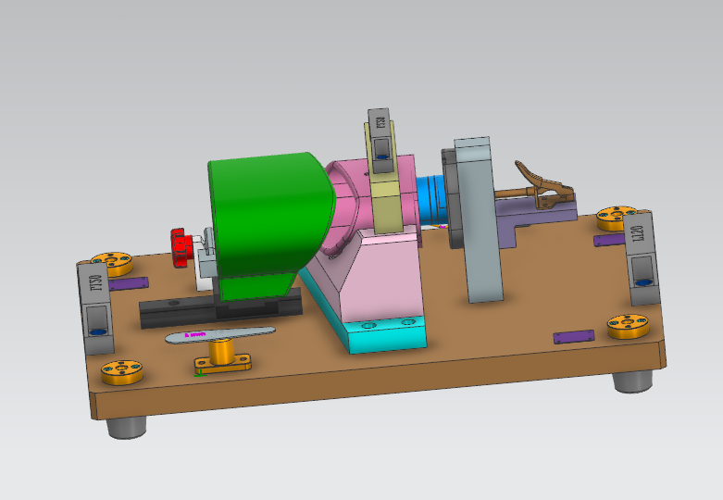Image resolution: width=723 pixels, height=500 pixels.
Task: Select the grey oblong plate with magenta text
Action: [x=220, y=335]
